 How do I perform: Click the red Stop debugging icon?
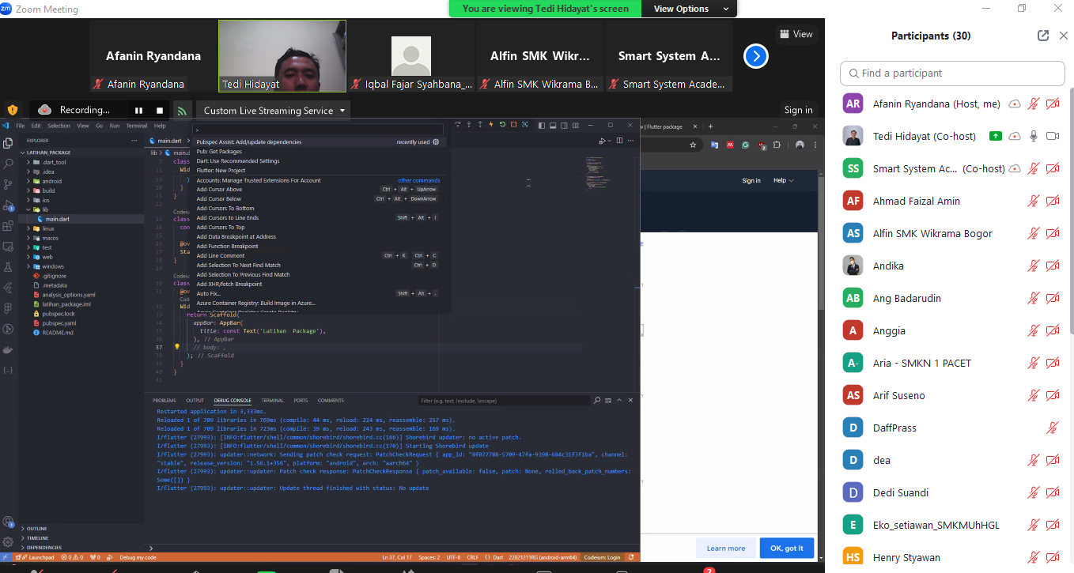point(513,124)
